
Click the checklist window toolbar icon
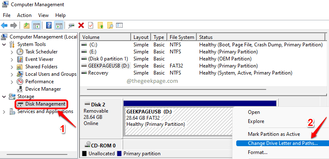[x=119, y=26]
